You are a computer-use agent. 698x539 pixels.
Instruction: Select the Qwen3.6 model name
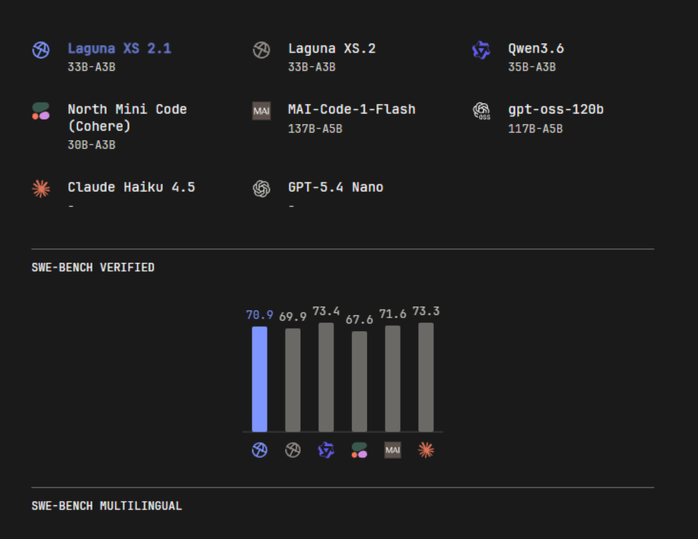(536, 49)
